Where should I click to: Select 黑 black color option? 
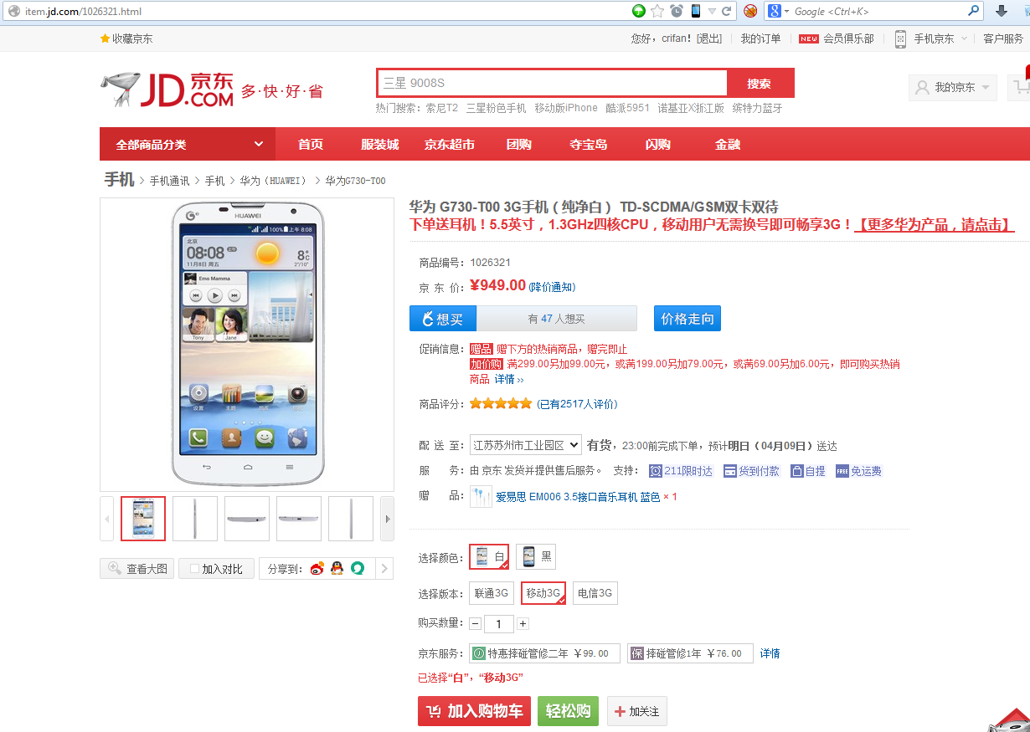click(536, 556)
